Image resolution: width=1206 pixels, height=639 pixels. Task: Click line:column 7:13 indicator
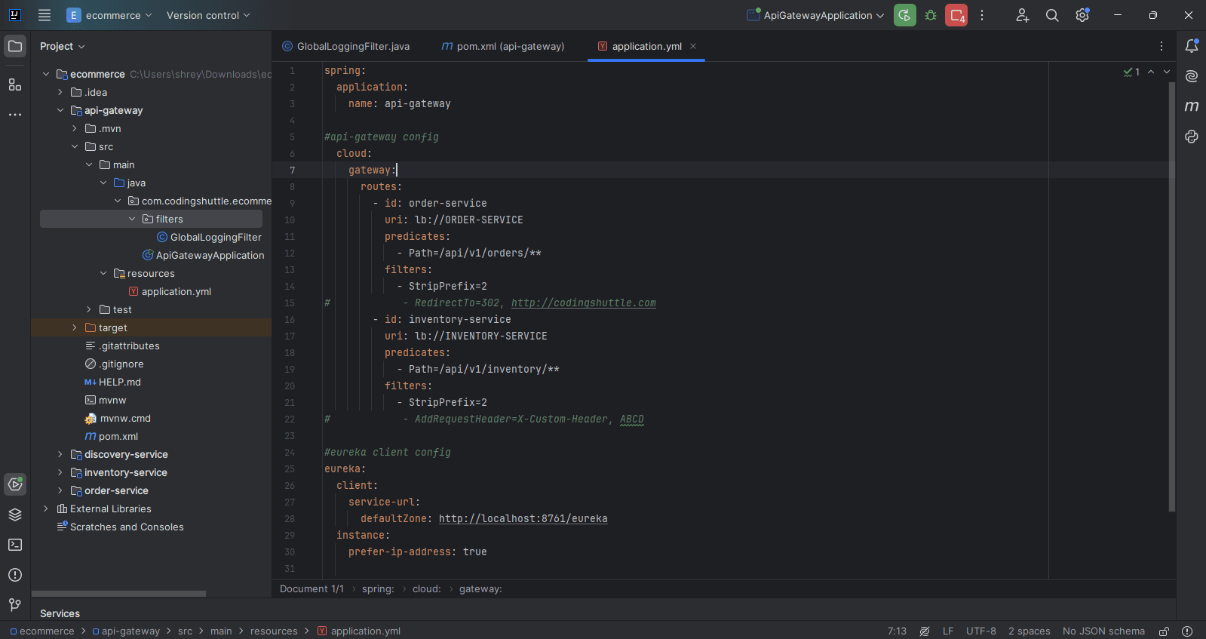tap(897, 631)
